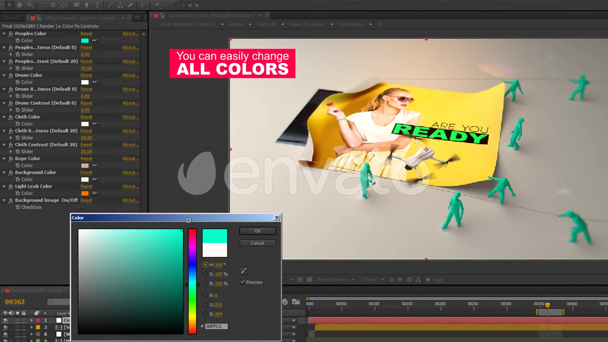Viewport: 608px width, 342px height.
Task: Expand Peoples Color effect controls
Action: pos(5,33)
